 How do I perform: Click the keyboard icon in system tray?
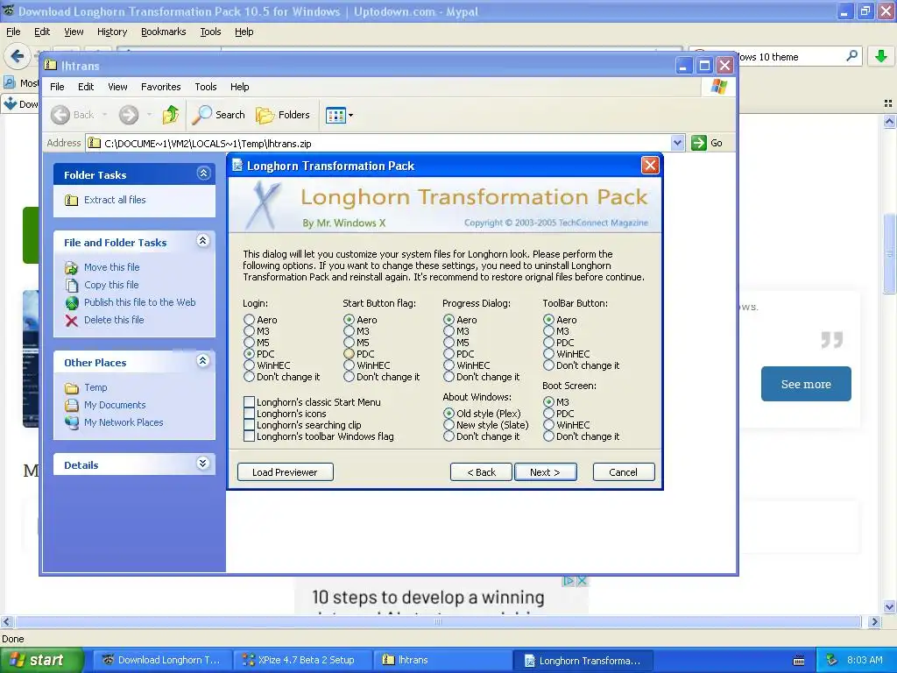tap(799, 661)
